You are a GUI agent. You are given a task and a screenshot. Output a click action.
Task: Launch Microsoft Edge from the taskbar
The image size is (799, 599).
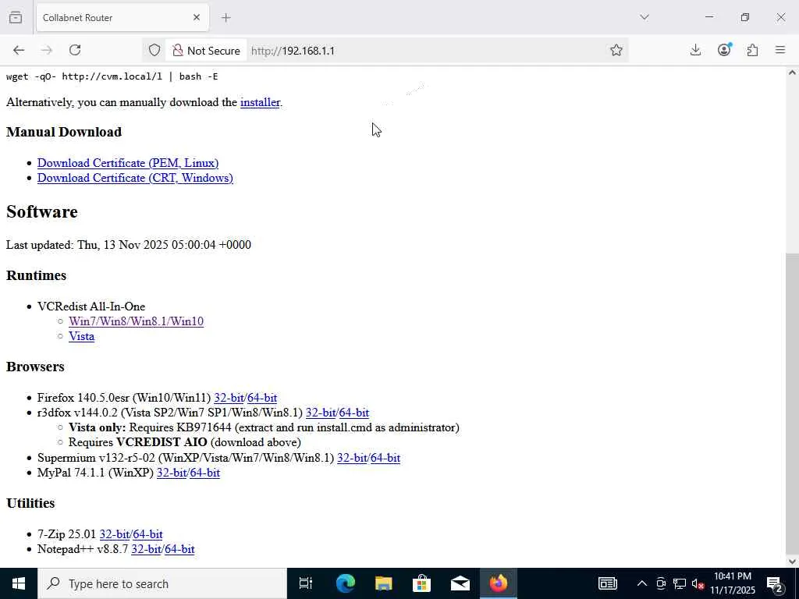345,583
